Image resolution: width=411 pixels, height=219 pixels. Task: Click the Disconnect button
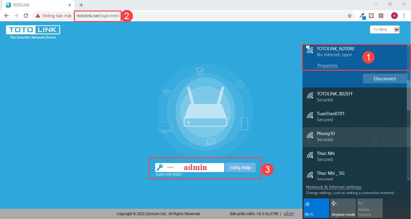(385, 79)
